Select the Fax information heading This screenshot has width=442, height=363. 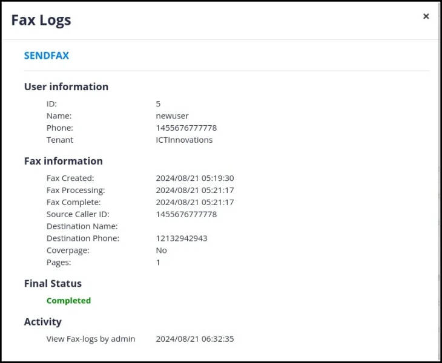64,161
